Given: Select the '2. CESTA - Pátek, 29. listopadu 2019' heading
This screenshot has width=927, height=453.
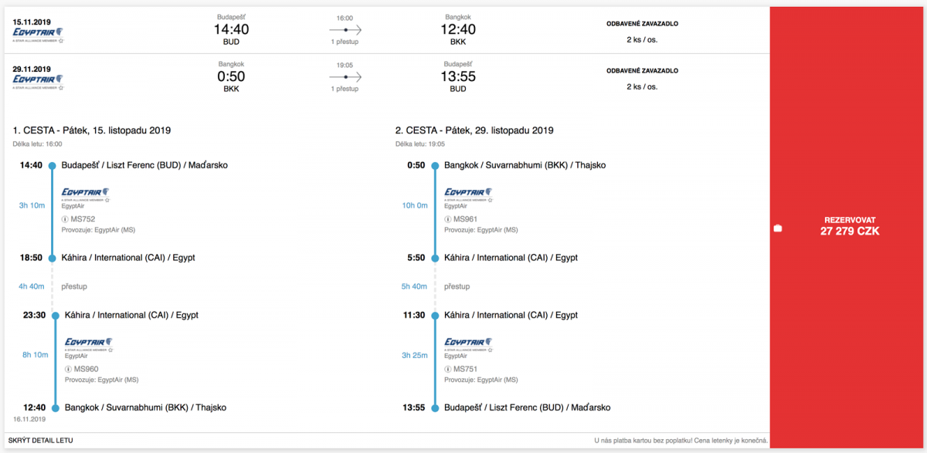Looking at the screenshot, I should [474, 130].
